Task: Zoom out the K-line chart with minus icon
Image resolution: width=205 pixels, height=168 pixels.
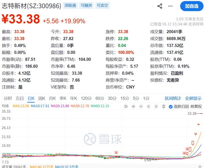Action: pyautogui.click(x=141, y=107)
